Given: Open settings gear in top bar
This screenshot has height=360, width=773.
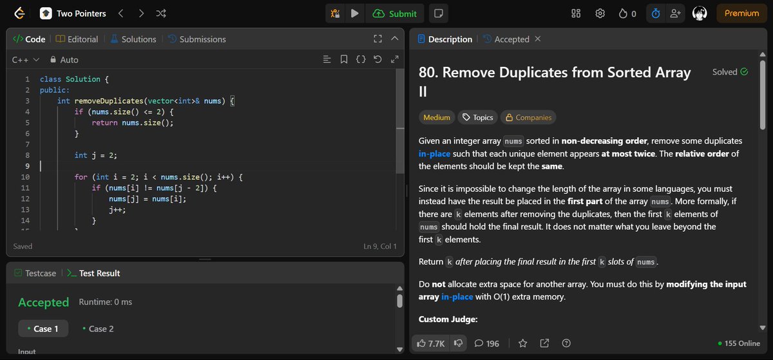Looking at the screenshot, I should [600, 14].
